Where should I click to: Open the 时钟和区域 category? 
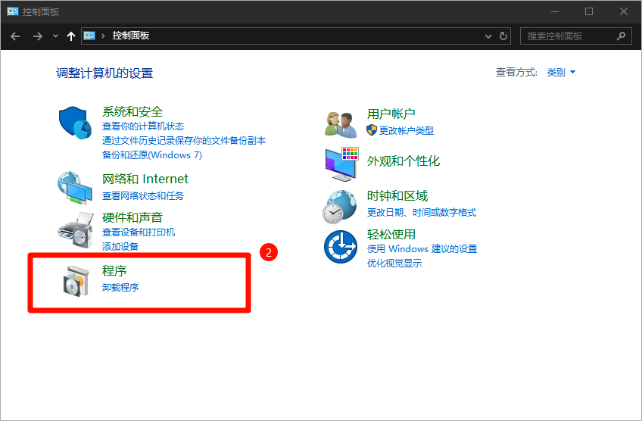click(x=397, y=196)
